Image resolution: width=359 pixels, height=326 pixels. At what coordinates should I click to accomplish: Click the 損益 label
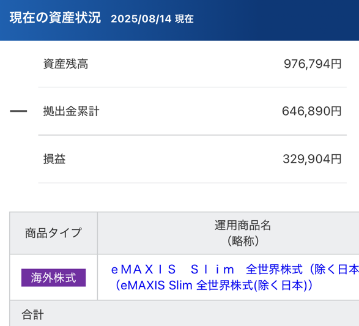tap(54, 159)
